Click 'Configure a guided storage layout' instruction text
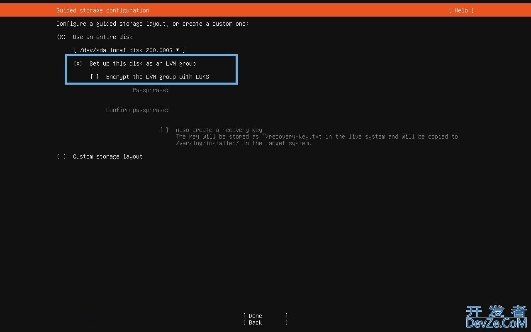The height and width of the screenshot is (332, 531). click(153, 24)
